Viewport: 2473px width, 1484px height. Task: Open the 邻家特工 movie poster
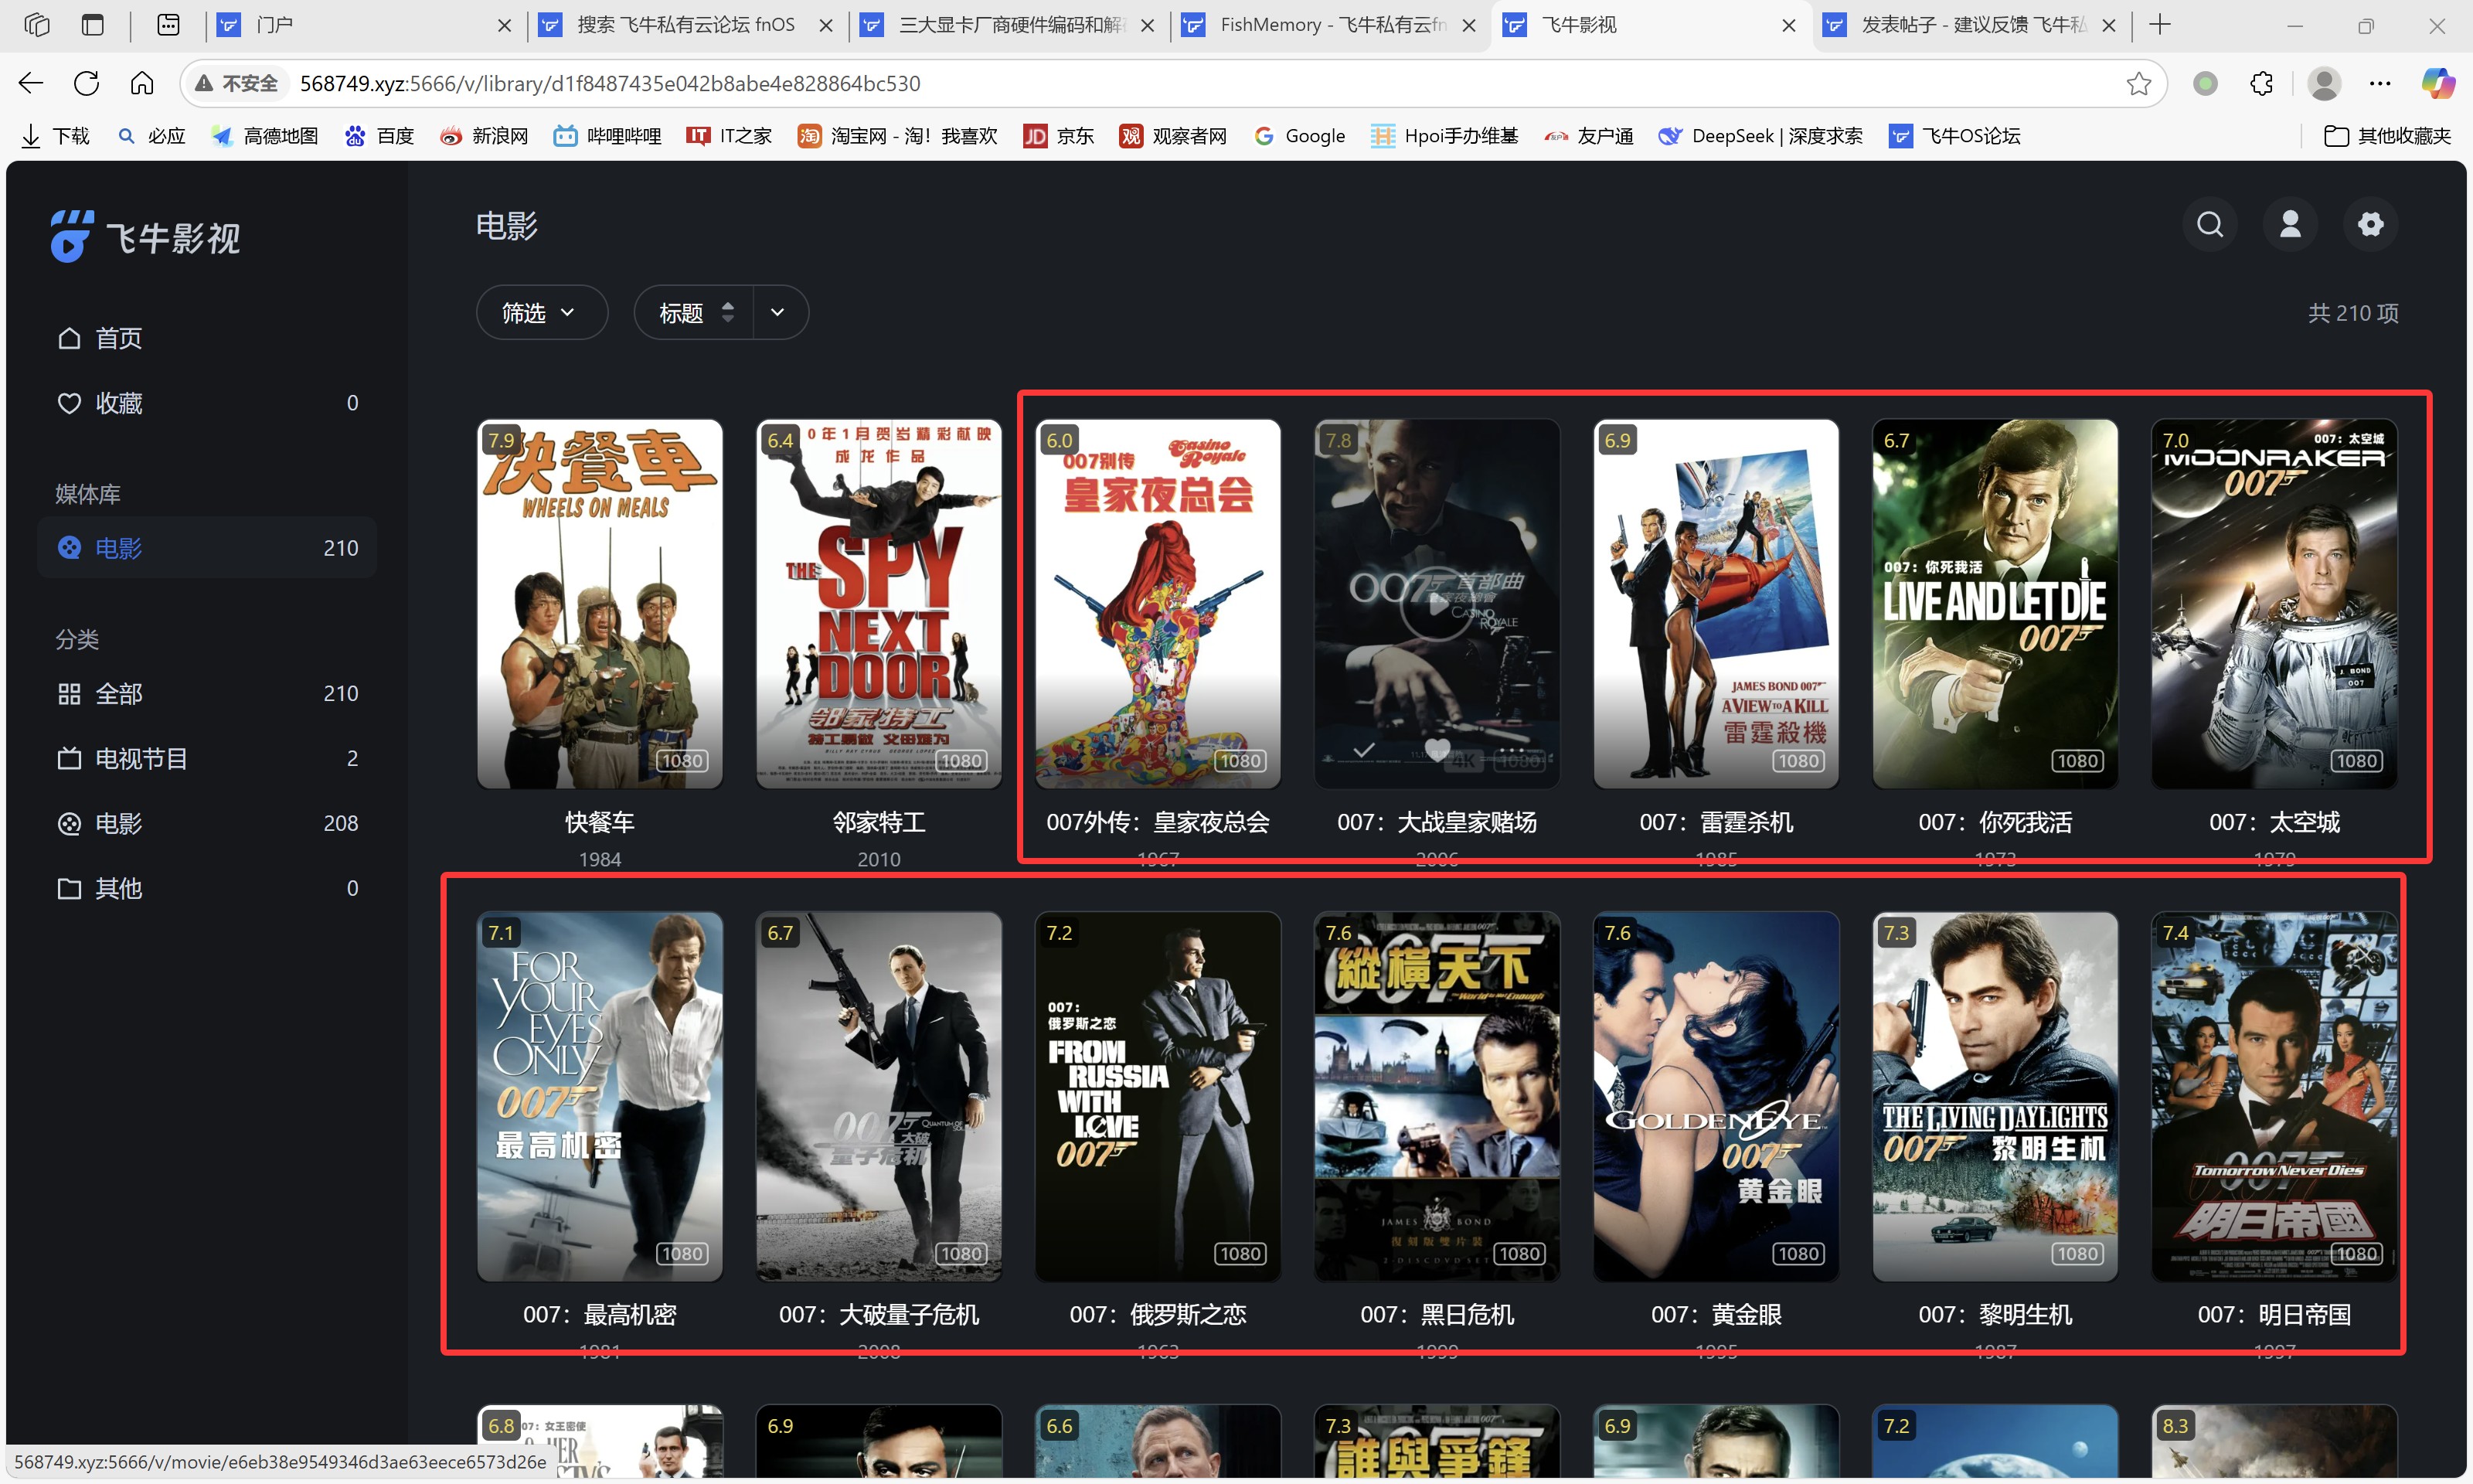[x=879, y=604]
